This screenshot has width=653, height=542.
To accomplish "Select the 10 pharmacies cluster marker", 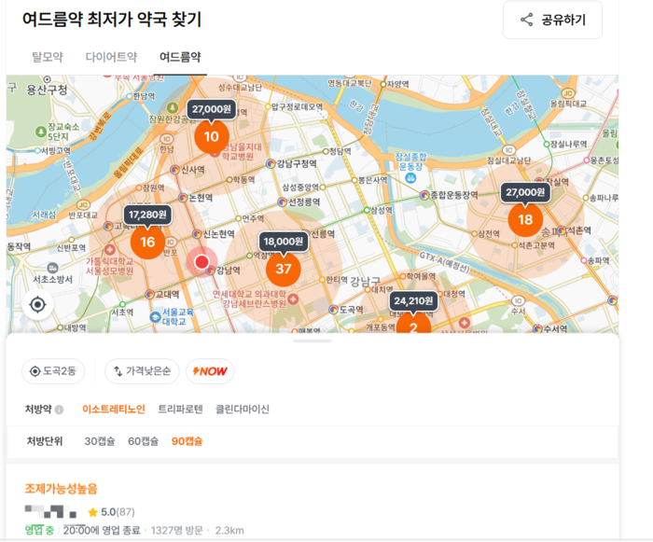I will pyautogui.click(x=212, y=136).
